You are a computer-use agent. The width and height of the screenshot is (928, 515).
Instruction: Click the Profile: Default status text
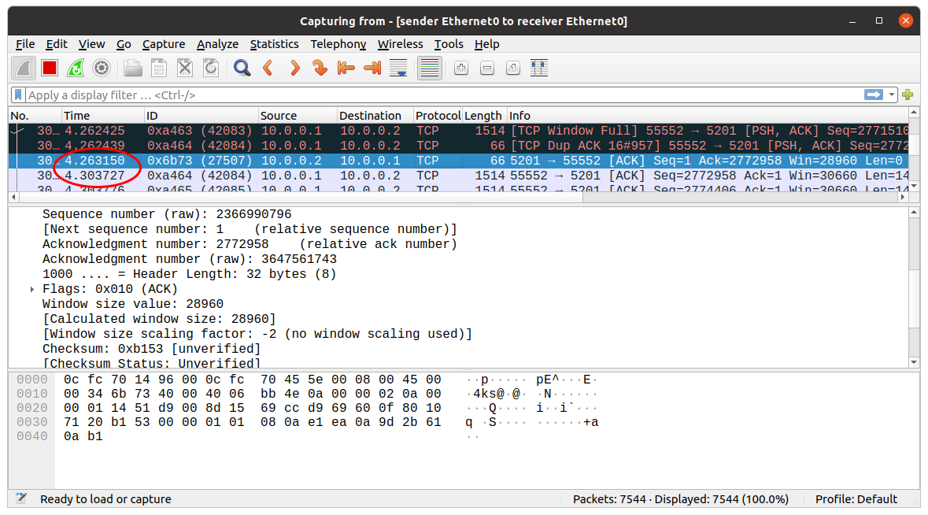pyautogui.click(x=856, y=498)
